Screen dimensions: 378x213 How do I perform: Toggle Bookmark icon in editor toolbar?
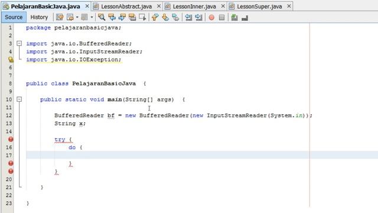[x=175, y=17]
